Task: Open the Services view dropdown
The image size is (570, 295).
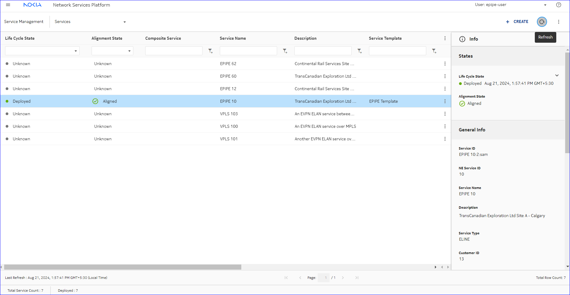Action: 124,22
